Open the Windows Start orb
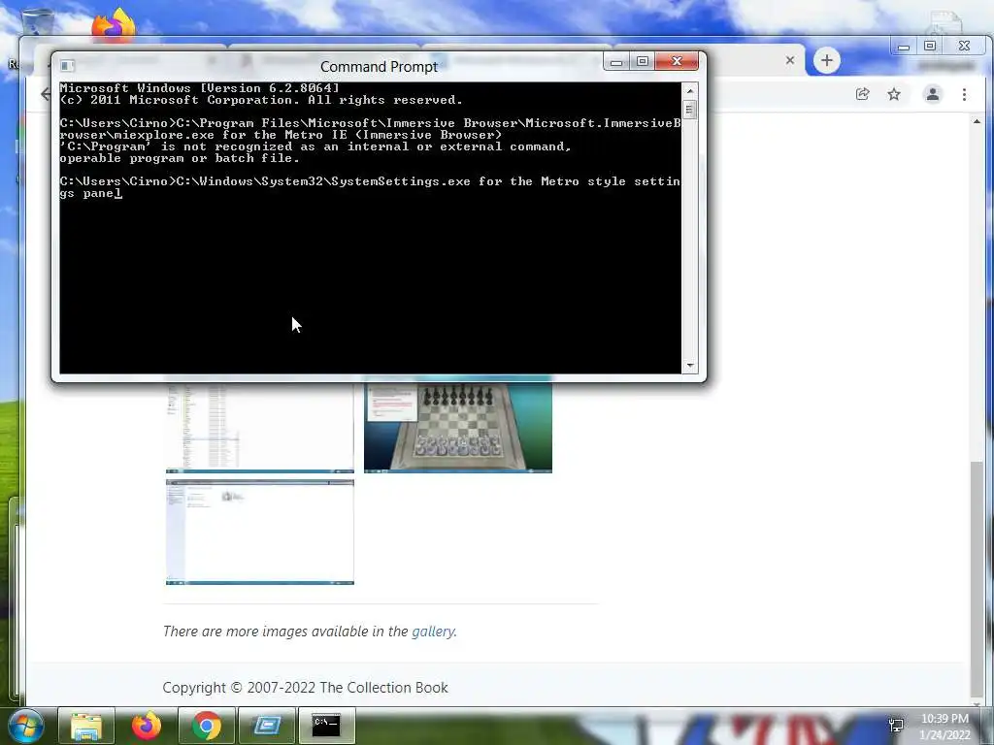Image resolution: width=994 pixels, height=745 pixels. pyautogui.click(x=26, y=726)
